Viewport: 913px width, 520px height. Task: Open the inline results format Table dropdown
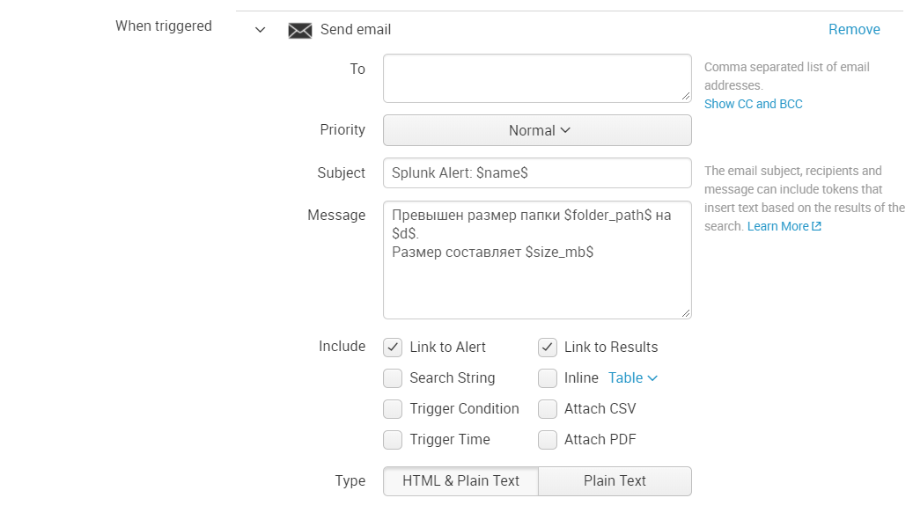click(632, 377)
